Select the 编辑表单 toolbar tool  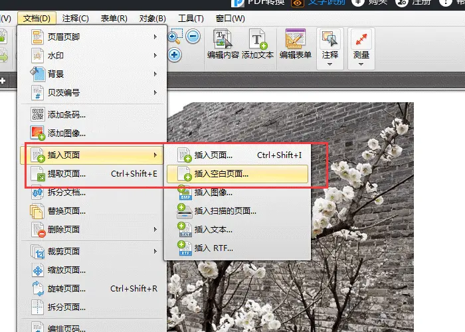point(296,44)
